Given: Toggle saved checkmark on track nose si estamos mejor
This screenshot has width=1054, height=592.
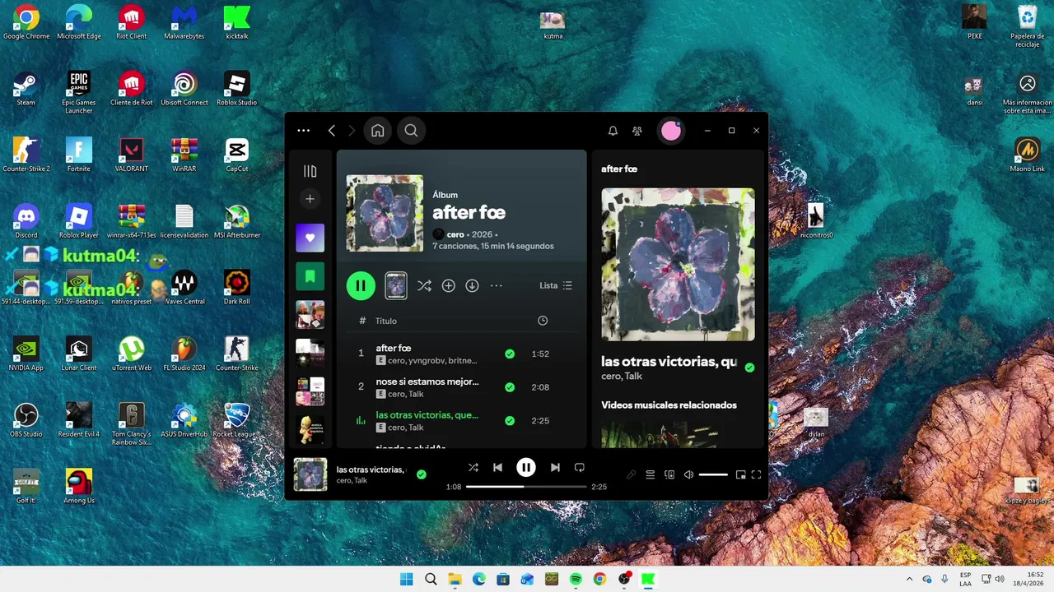Looking at the screenshot, I should (x=510, y=387).
